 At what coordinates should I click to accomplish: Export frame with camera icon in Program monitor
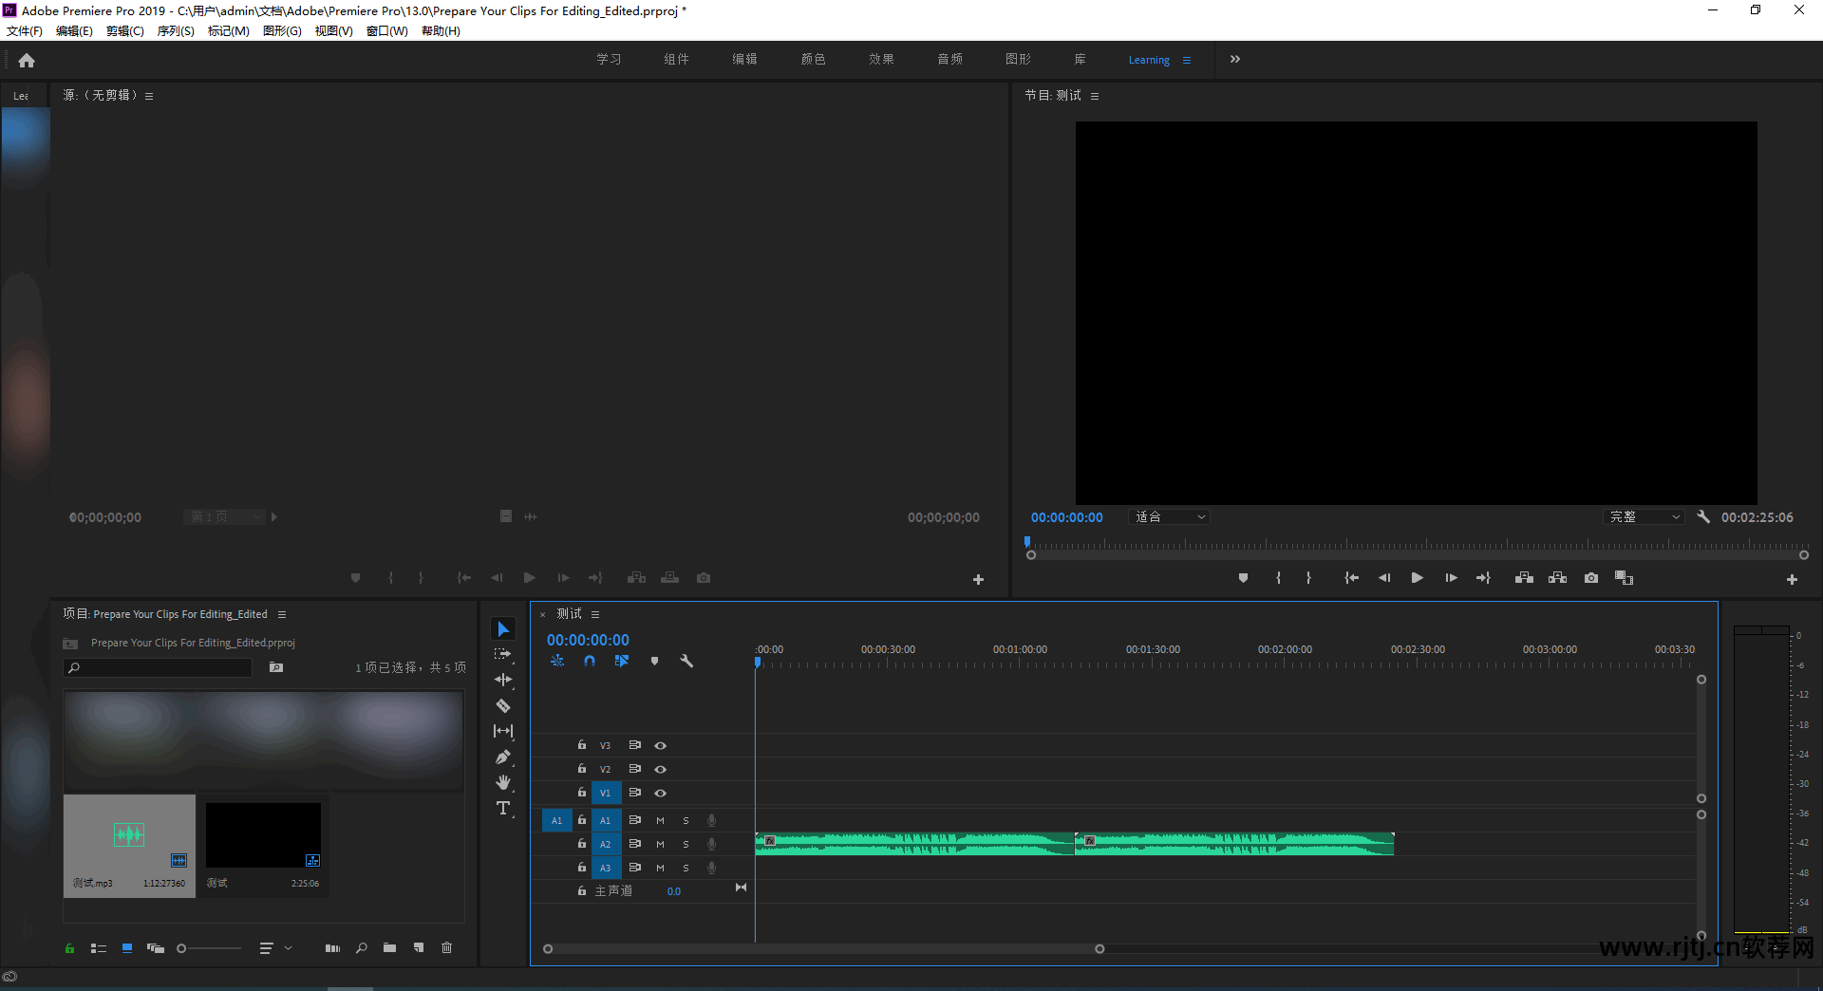coord(1591,577)
